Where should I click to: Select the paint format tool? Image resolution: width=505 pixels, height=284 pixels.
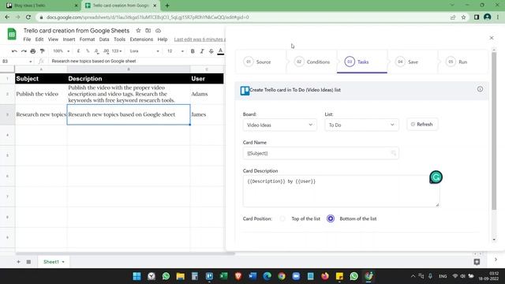42,51
